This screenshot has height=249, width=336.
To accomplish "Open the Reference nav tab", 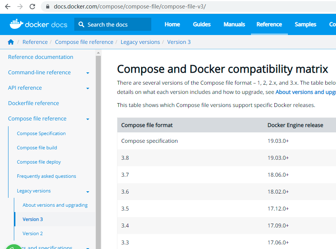I will 269,24.
